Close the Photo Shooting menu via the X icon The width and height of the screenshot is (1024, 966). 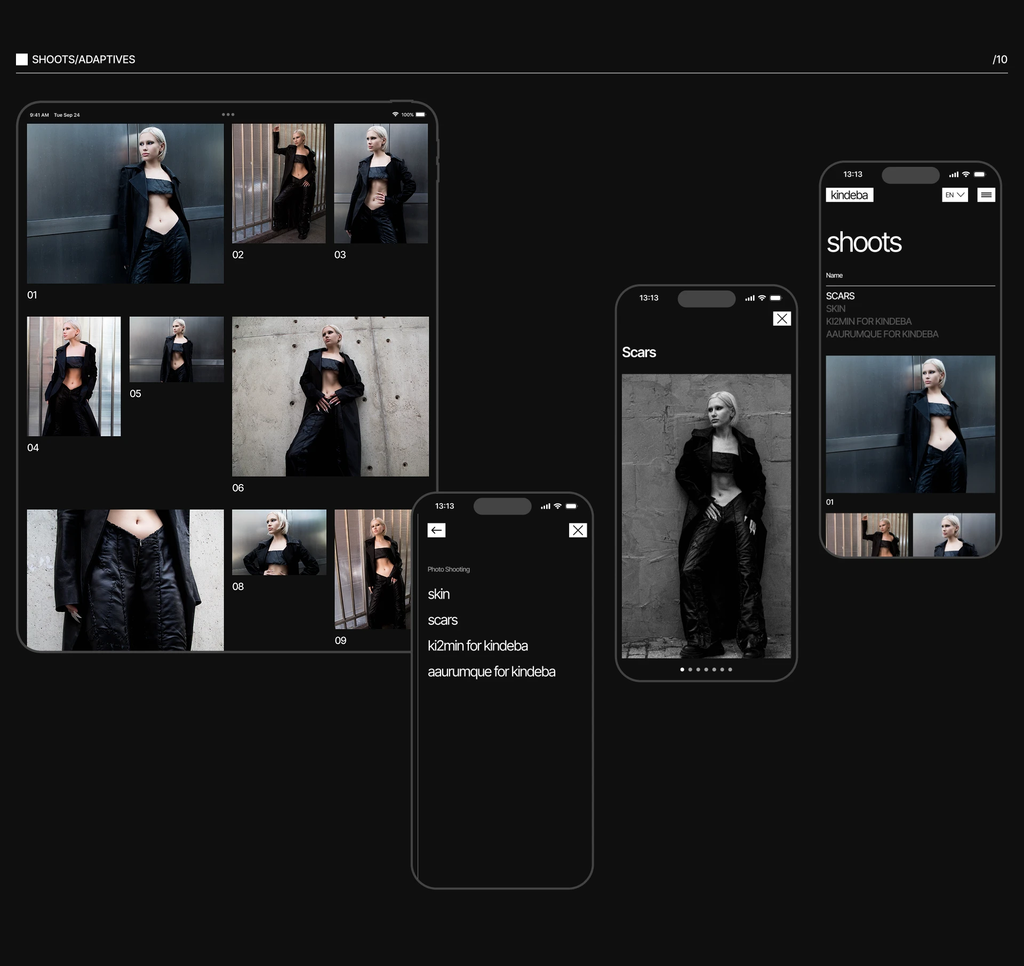click(x=578, y=530)
